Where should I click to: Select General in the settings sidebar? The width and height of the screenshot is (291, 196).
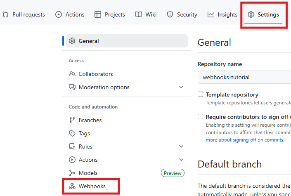(x=127, y=41)
